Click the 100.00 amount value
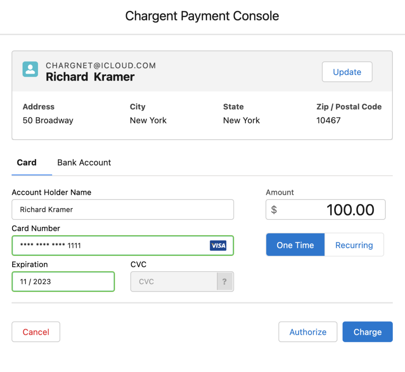 pos(350,210)
